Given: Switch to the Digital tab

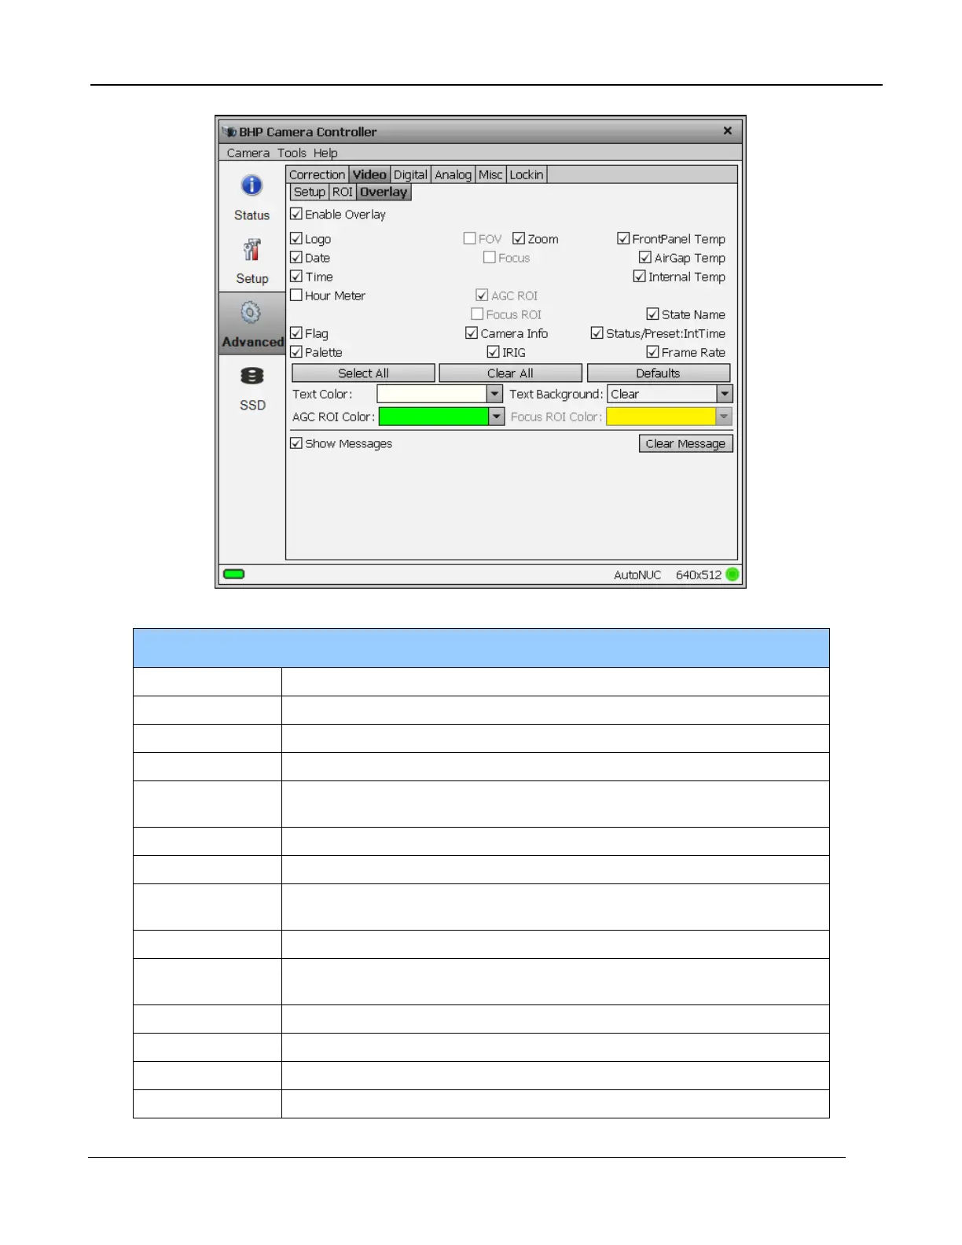Looking at the screenshot, I should pos(410,174).
